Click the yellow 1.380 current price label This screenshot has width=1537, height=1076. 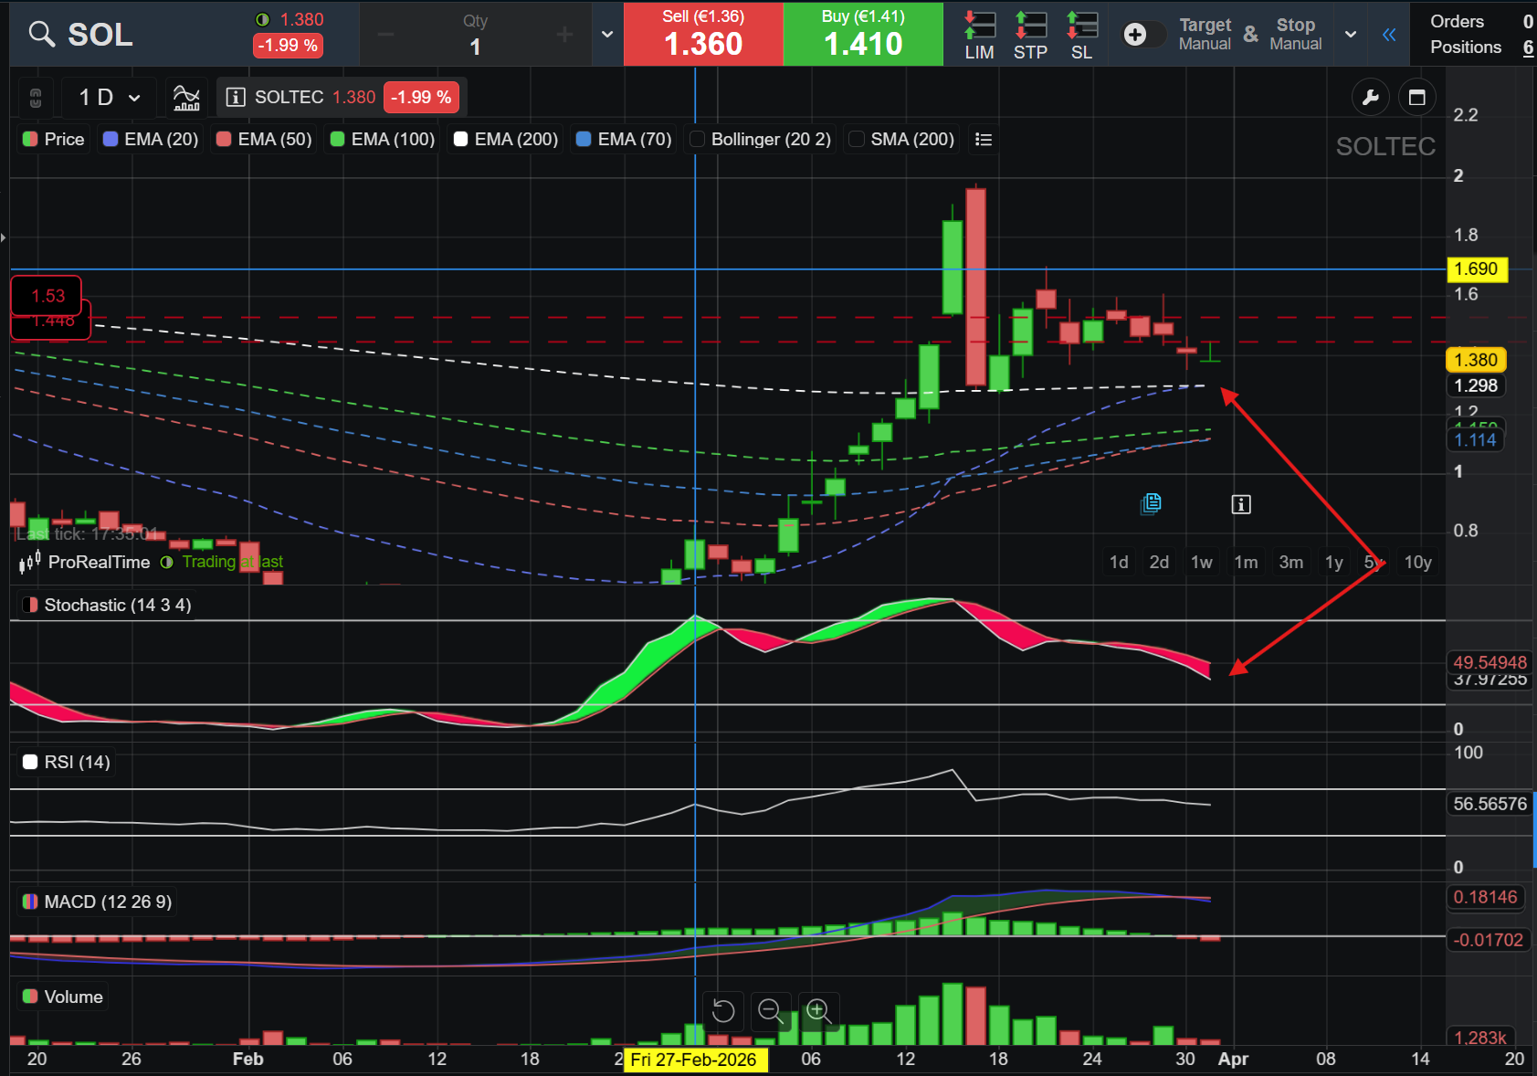coord(1477,360)
